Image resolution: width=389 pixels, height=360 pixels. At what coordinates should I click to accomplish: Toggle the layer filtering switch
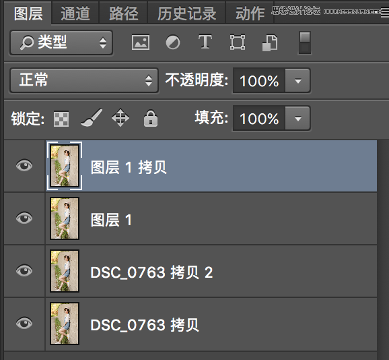305,42
